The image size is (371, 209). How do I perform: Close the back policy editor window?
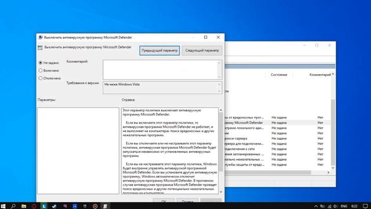(x=329, y=45)
